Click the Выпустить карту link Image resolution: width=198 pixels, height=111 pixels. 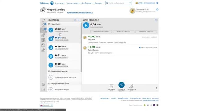click(x=62, y=90)
